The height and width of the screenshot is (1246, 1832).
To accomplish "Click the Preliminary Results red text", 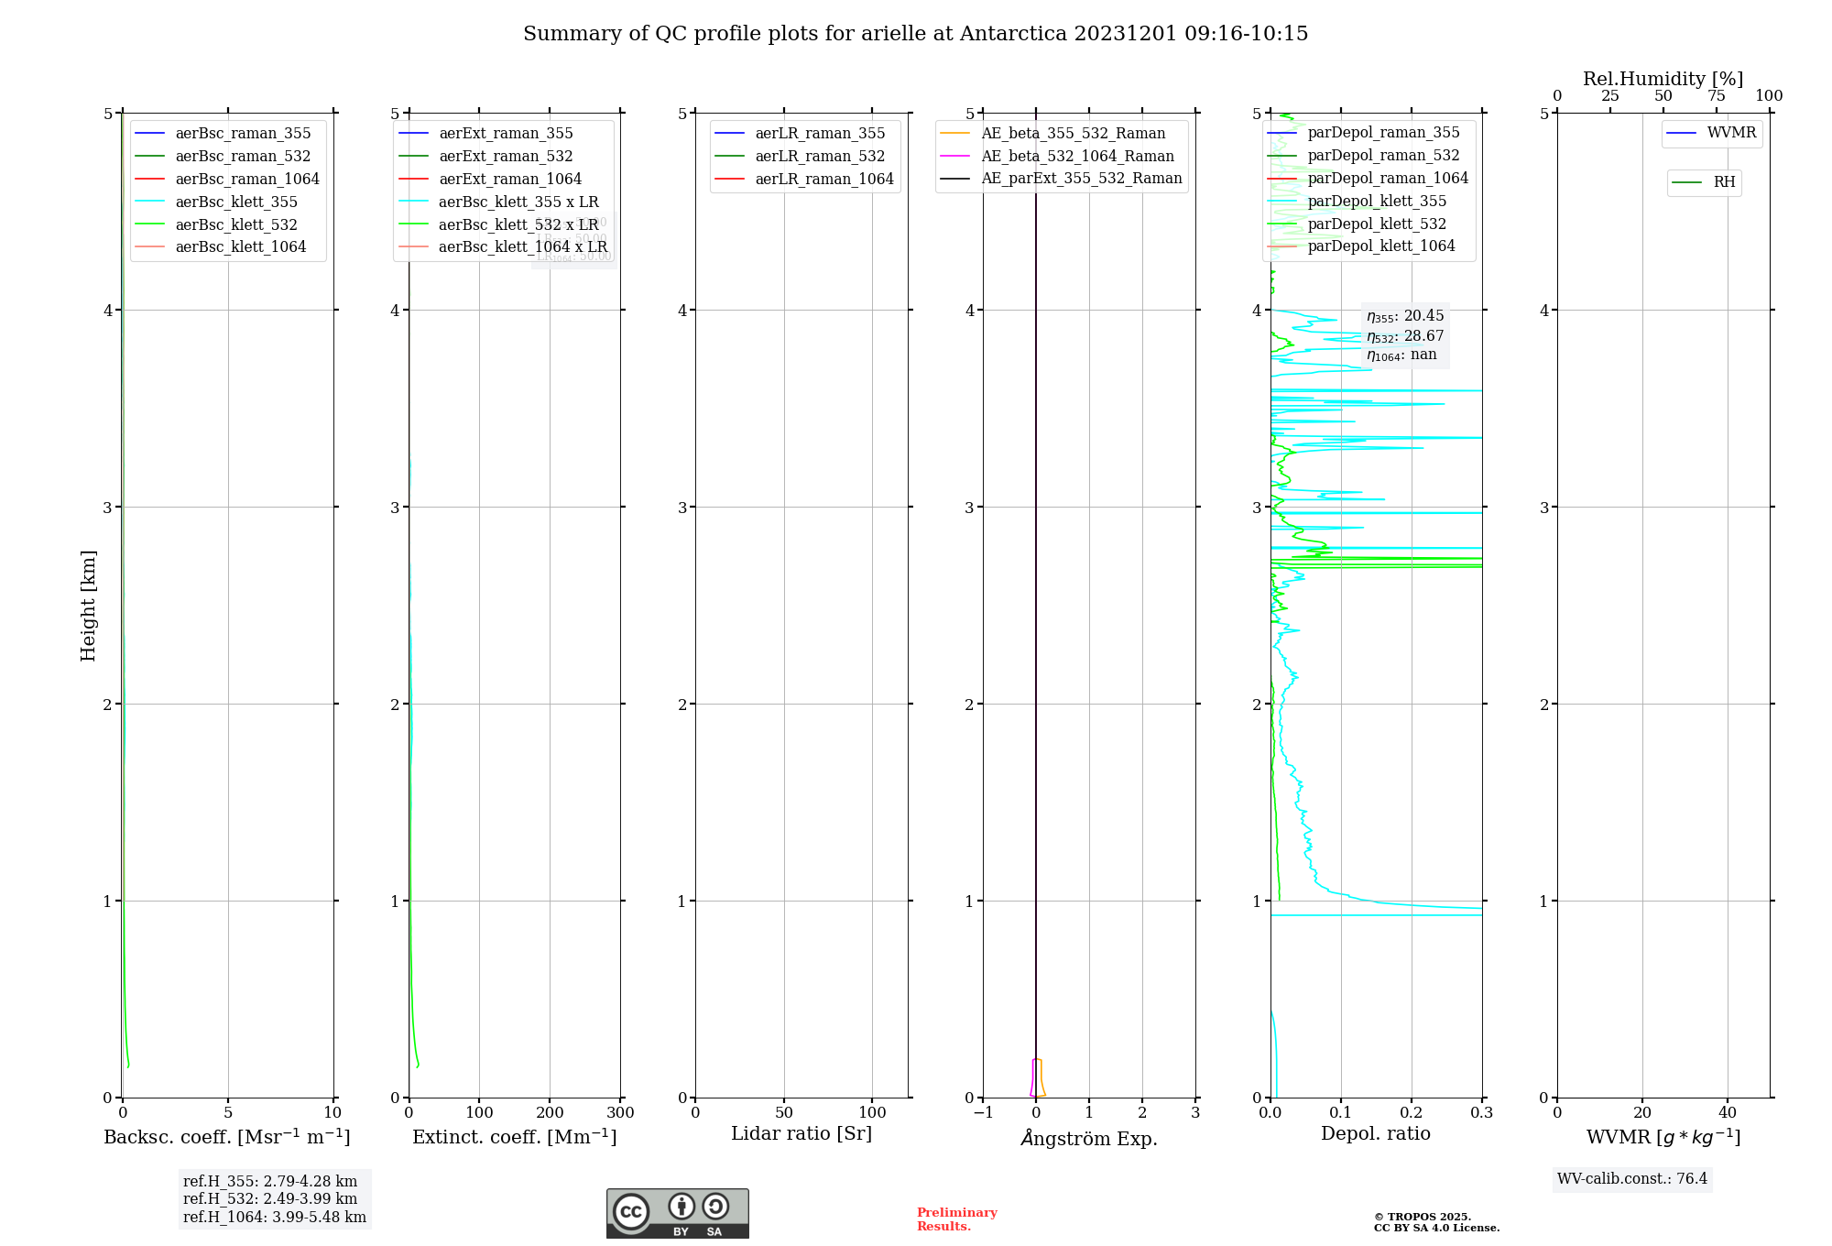I will click(956, 1219).
